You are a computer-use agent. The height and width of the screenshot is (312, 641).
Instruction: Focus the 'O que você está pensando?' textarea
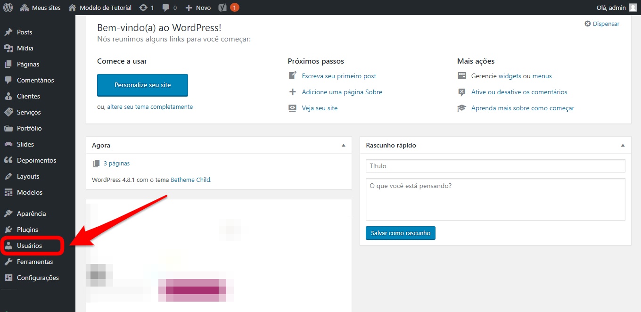click(x=495, y=199)
